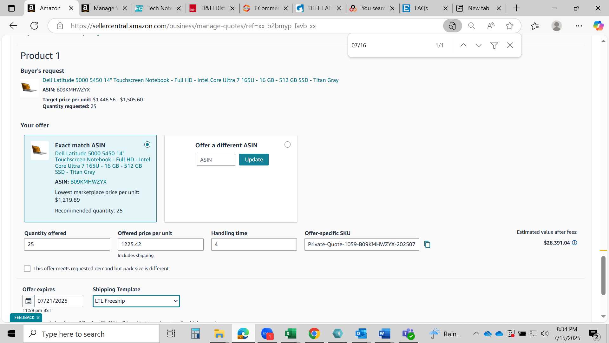Select the Exact match ASIN option
Image resolution: width=609 pixels, height=343 pixels.
pyautogui.click(x=147, y=145)
